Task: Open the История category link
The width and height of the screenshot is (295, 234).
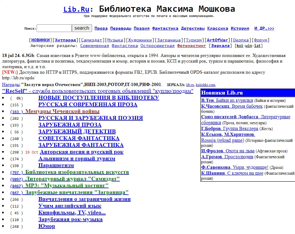Action: coord(240,28)
